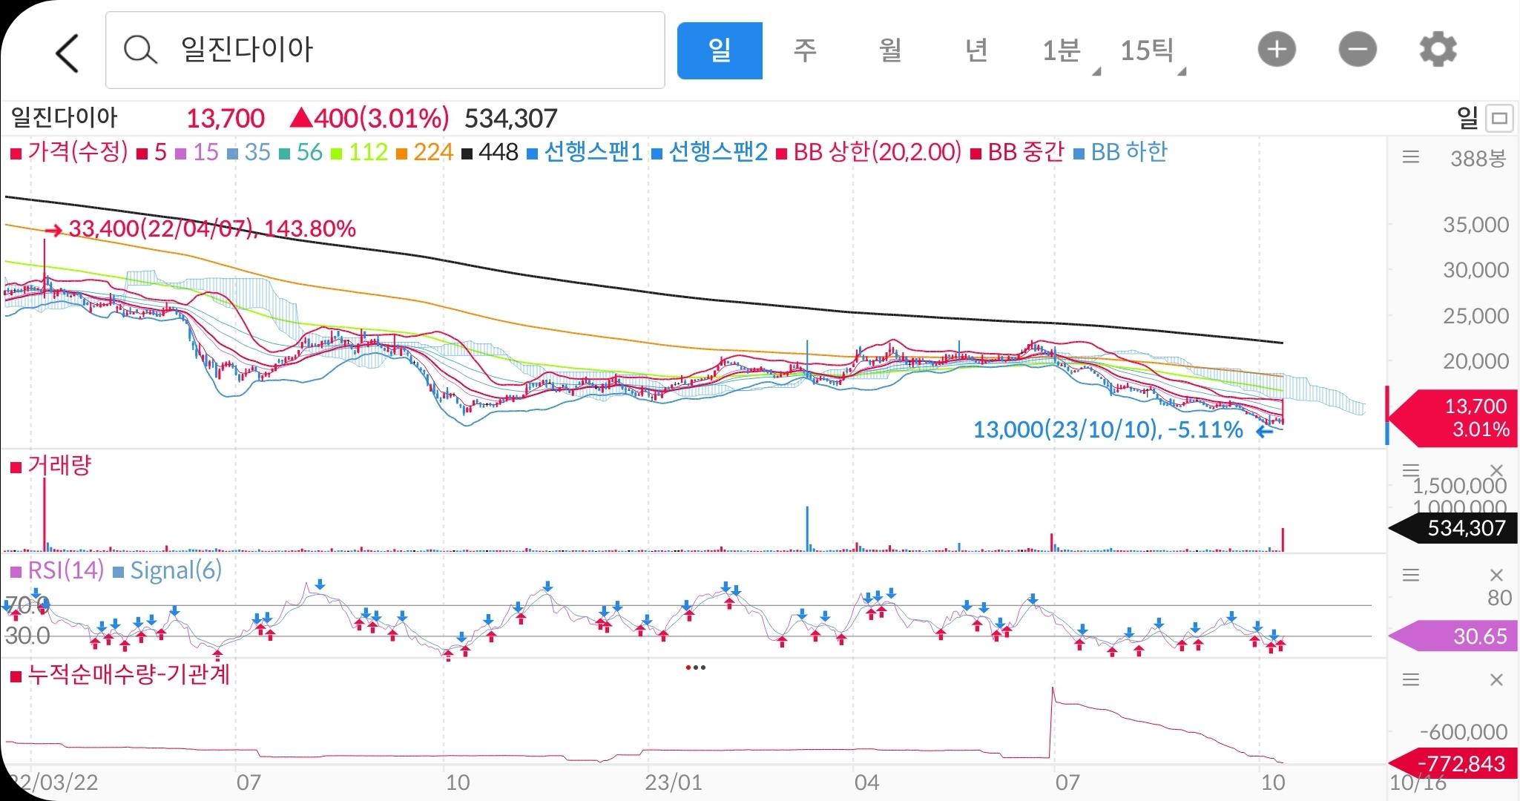
Task: Click the 388봉 bar count text
Action: click(1478, 158)
